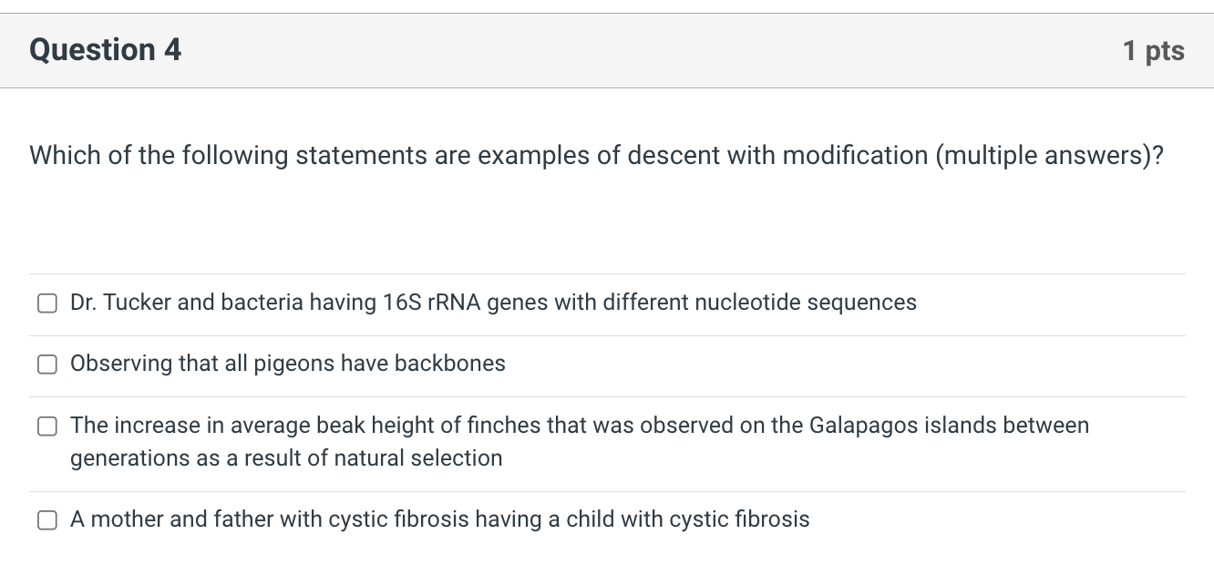The height and width of the screenshot is (565, 1214).
Task: Tick the pigeons have backbones checkbox
Action: point(46,365)
